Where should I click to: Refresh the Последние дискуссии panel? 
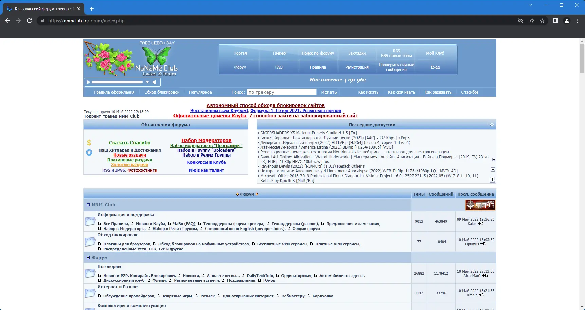coord(492,125)
